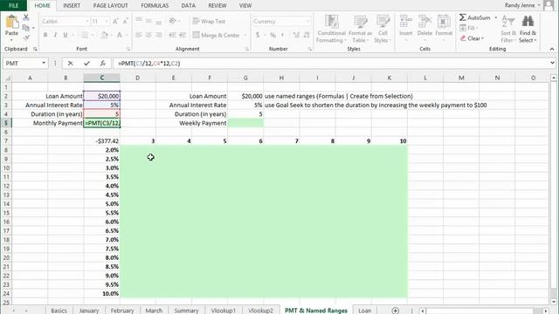Add a new sheet with plus button

(395, 311)
